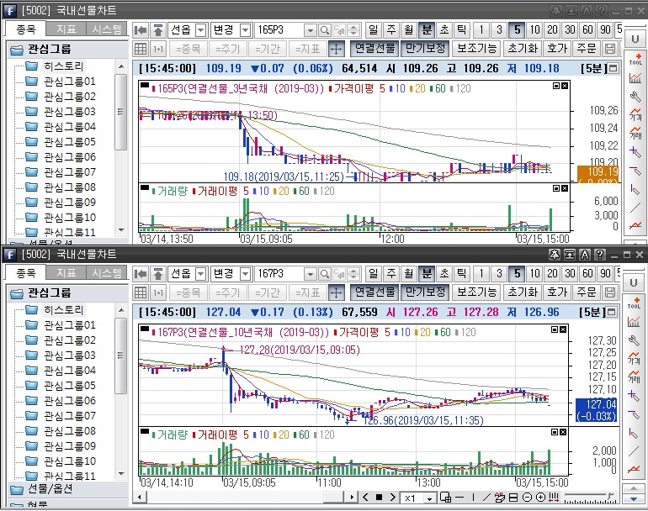The image size is (648, 511).
Task: Click the 1+1 icon in 167P3 toolbar
Action: coord(158,292)
